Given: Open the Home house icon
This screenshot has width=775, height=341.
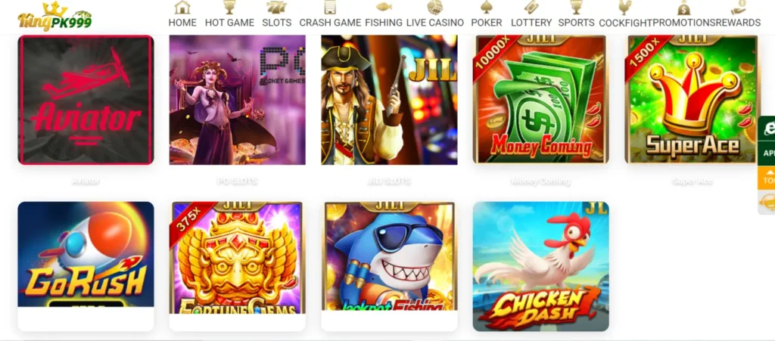Looking at the screenshot, I should pyautogui.click(x=182, y=8).
